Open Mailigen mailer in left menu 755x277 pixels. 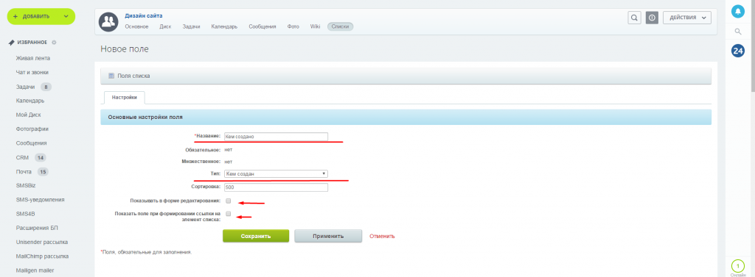pyautogui.click(x=35, y=270)
